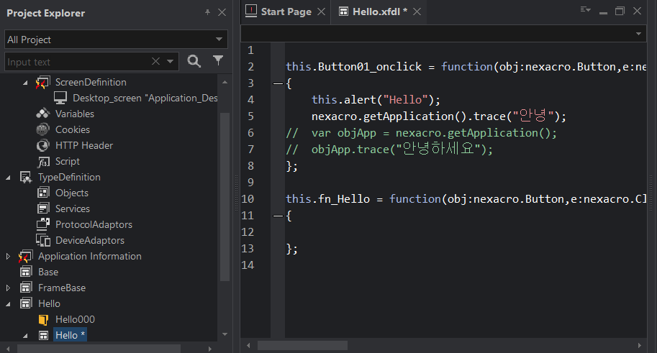This screenshot has height=353, width=657.
Task: Click the Application Information icon
Action: pos(26,256)
